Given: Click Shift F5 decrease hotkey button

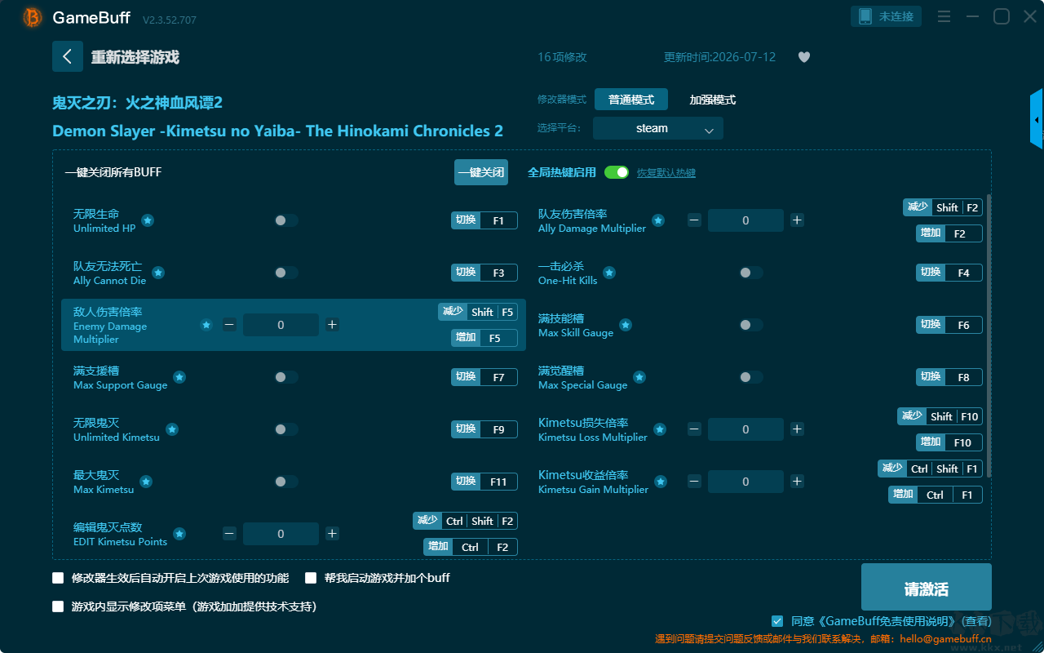Looking at the screenshot, I should [478, 312].
